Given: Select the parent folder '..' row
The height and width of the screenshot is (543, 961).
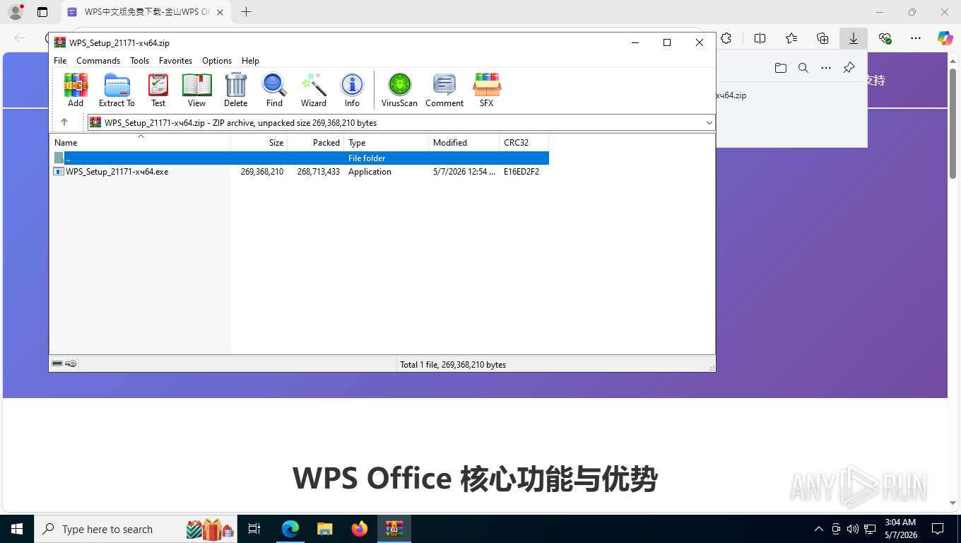Looking at the screenshot, I should point(300,158).
